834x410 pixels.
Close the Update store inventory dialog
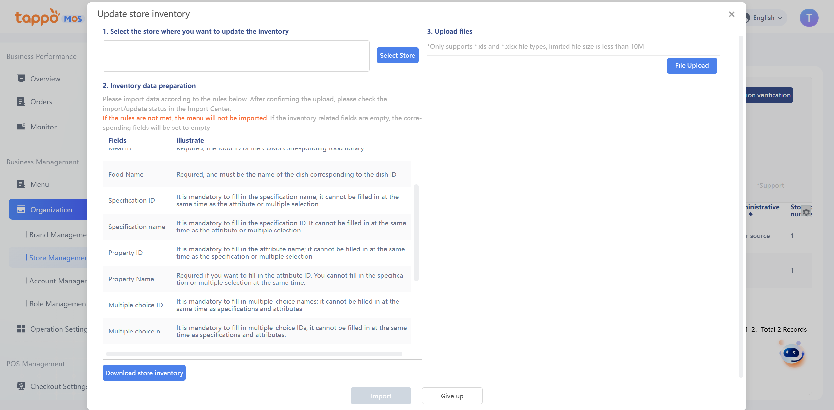[x=732, y=14]
